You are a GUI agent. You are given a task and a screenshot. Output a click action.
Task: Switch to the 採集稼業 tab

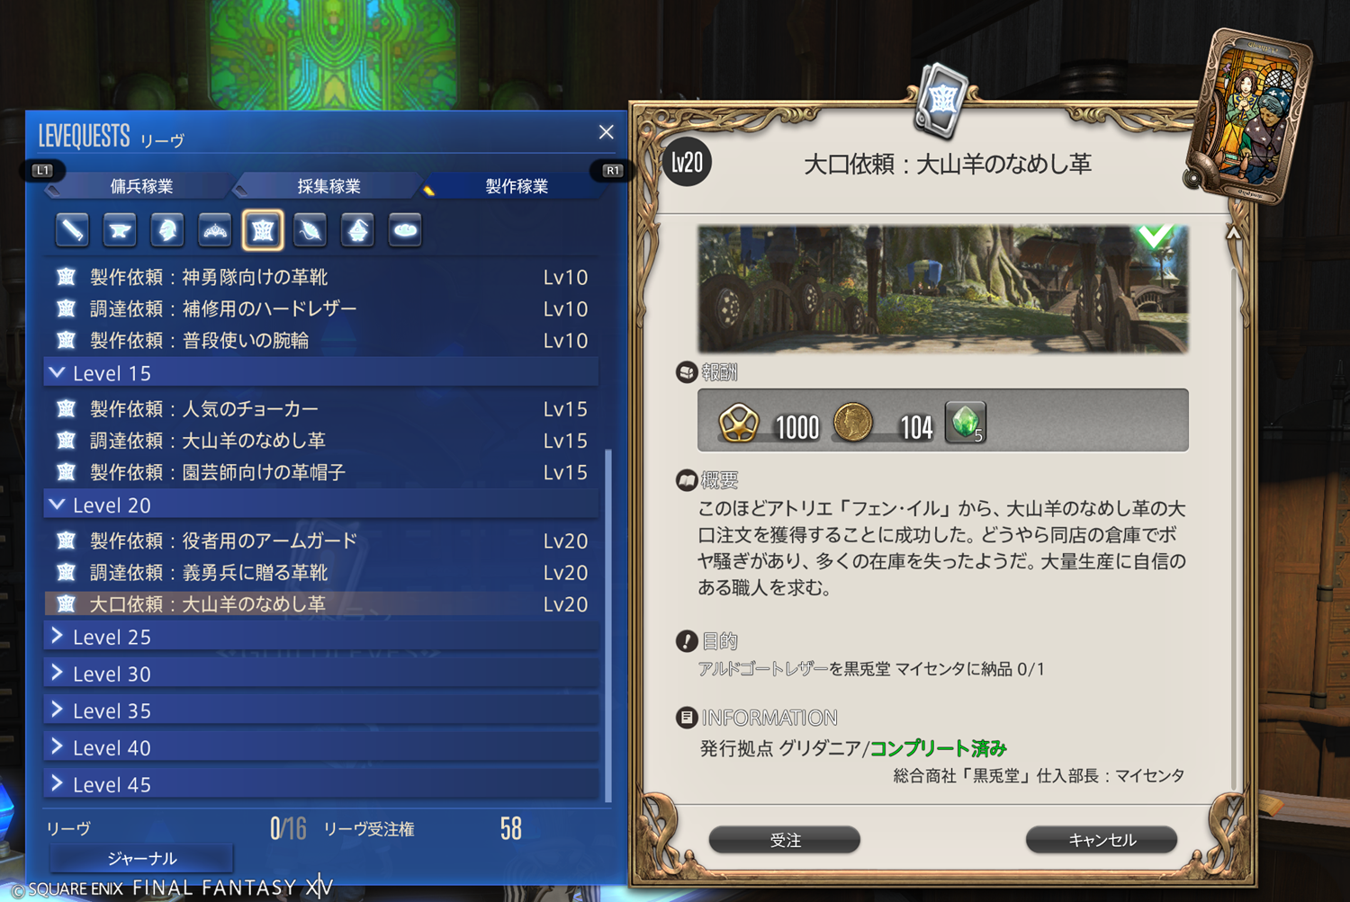328,186
